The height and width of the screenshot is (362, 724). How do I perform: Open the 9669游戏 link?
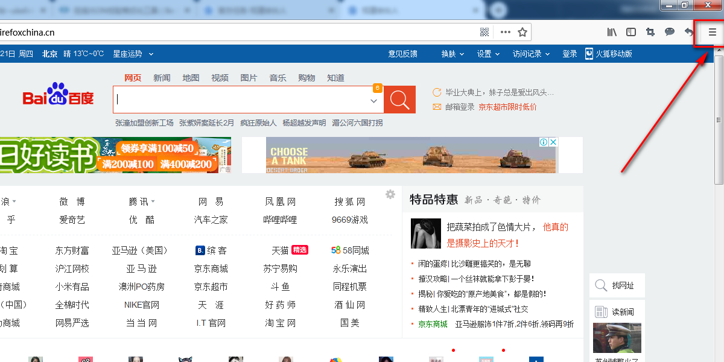349,220
